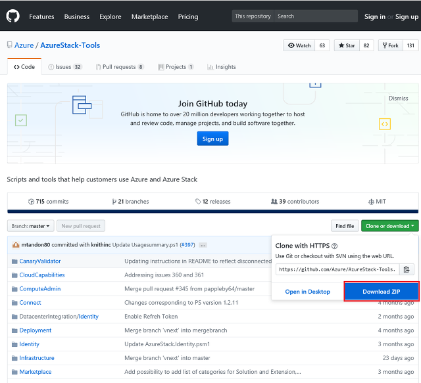The image size is (421, 383).
Task: Click the knithinc author name
Action: click(101, 245)
